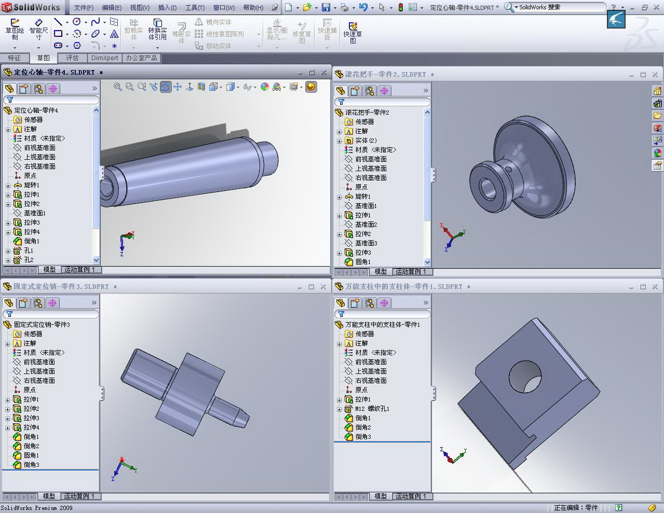Open 插入(I) menu
The height and width of the screenshot is (513, 664).
[x=167, y=8]
